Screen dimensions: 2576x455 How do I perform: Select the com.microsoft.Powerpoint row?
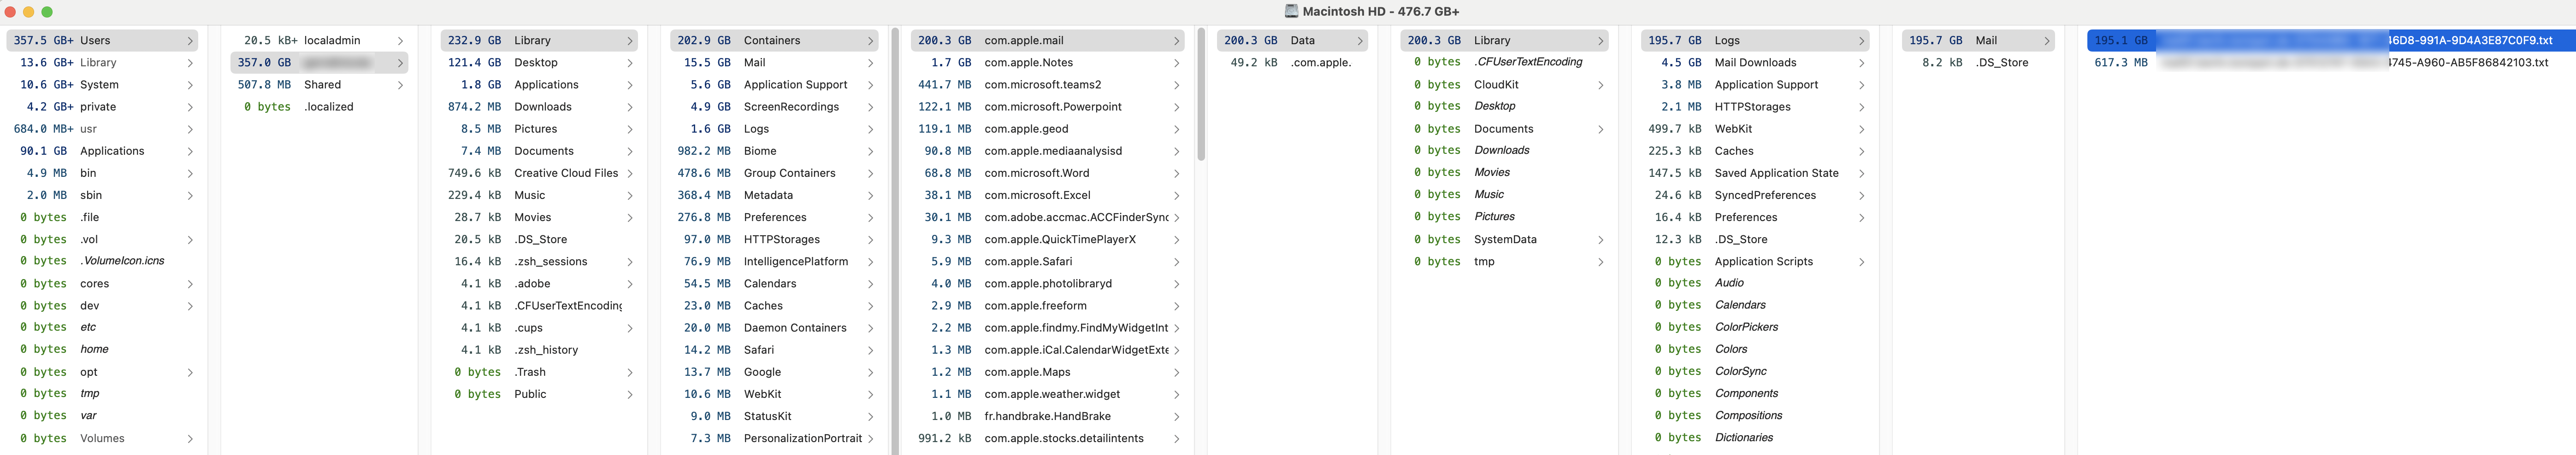[1047, 107]
